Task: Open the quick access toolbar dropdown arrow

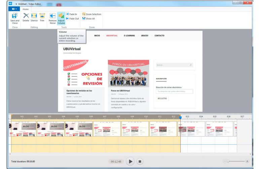Action: point(16,4)
